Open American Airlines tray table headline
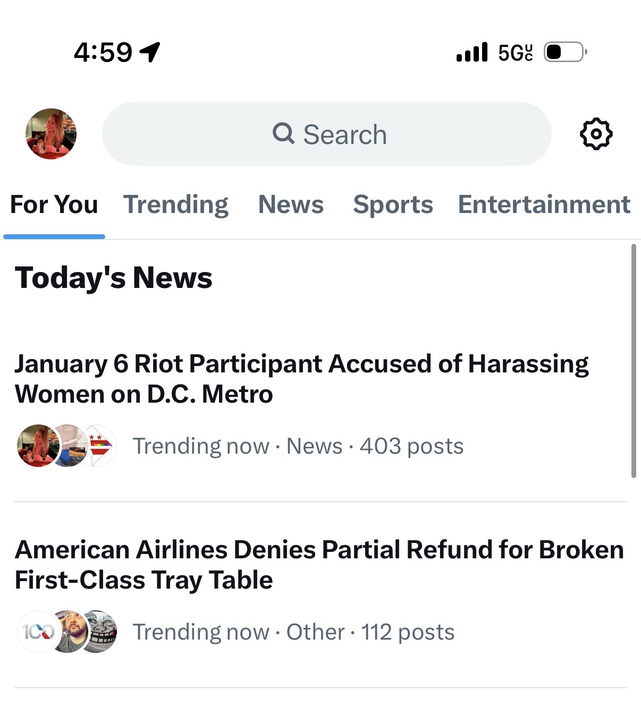Image resolution: width=641 pixels, height=706 pixels. pyautogui.click(x=319, y=564)
